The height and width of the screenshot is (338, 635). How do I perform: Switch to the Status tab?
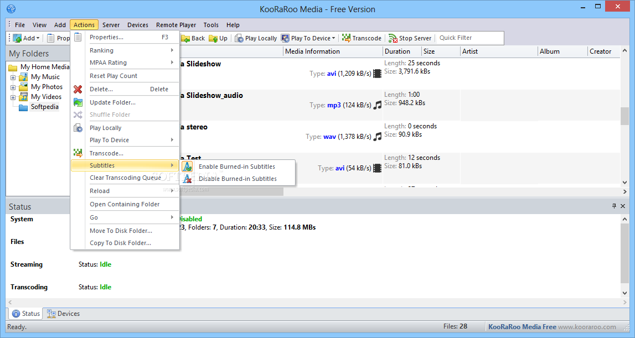26,314
